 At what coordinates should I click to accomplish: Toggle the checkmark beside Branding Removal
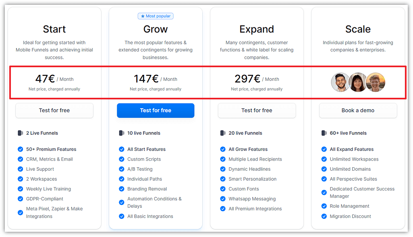click(x=121, y=188)
